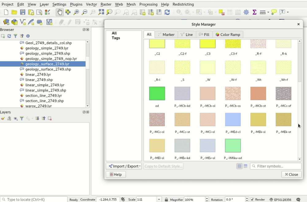
Task: Collapse all items in the Layers panel
Action: [x=44, y=119]
